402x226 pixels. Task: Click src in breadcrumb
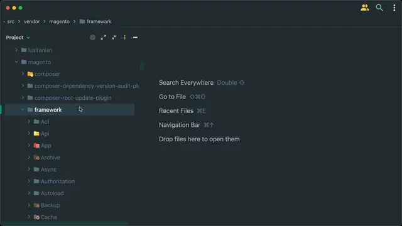coord(11,21)
